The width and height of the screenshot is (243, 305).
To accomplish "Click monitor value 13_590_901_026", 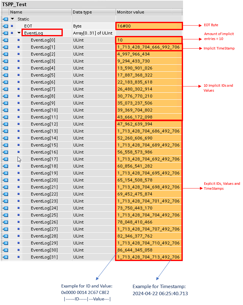I will (x=149, y=68).
